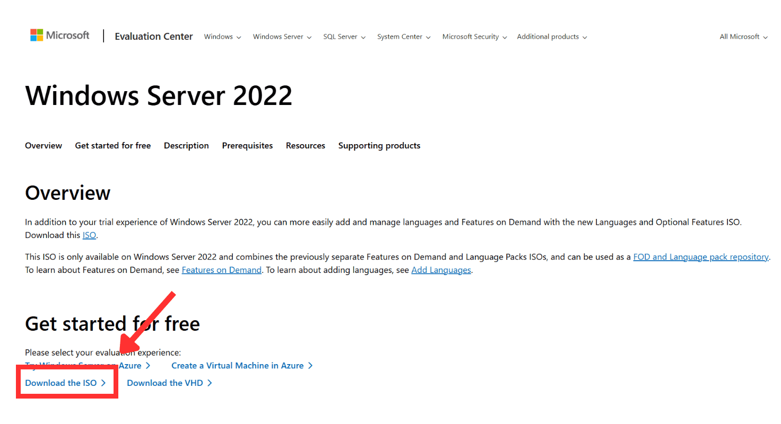Expand the Windows dropdown menu
The height and width of the screenshot is (424, 781).
pyautogui.click(x=222, y=37)
